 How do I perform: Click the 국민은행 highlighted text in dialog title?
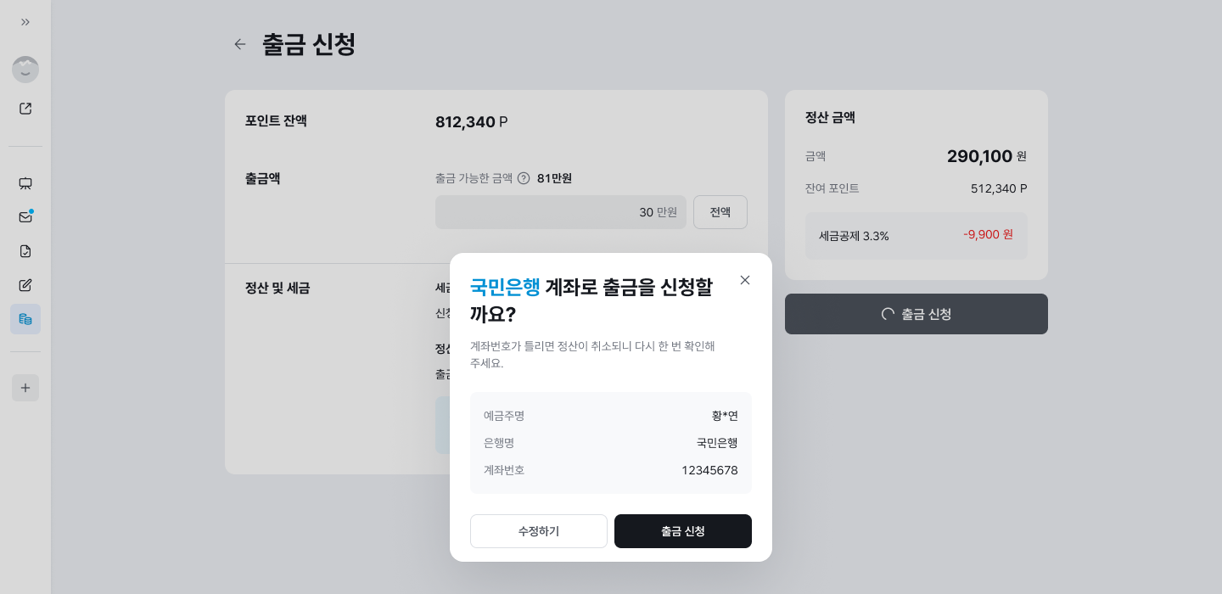click(505, 288)
